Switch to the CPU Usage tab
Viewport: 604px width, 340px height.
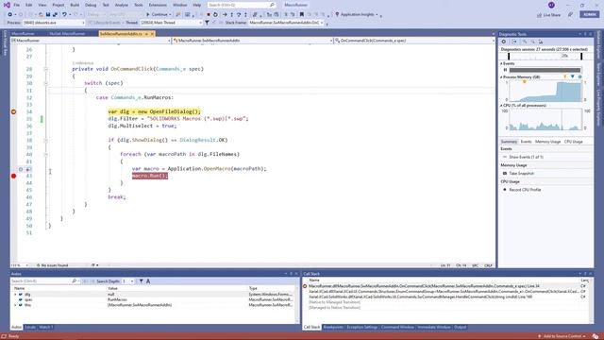coord(573,142)
